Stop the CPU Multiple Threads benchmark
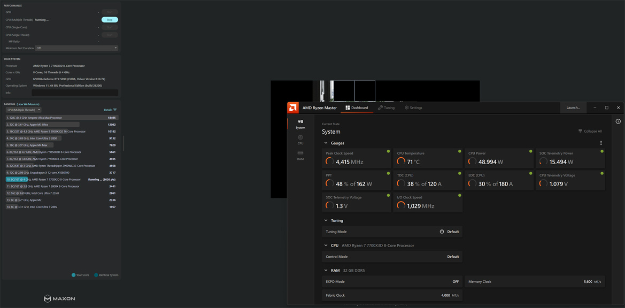Viewport: 625px width, 308px height. pyautogui.click(x=110, y=20)
